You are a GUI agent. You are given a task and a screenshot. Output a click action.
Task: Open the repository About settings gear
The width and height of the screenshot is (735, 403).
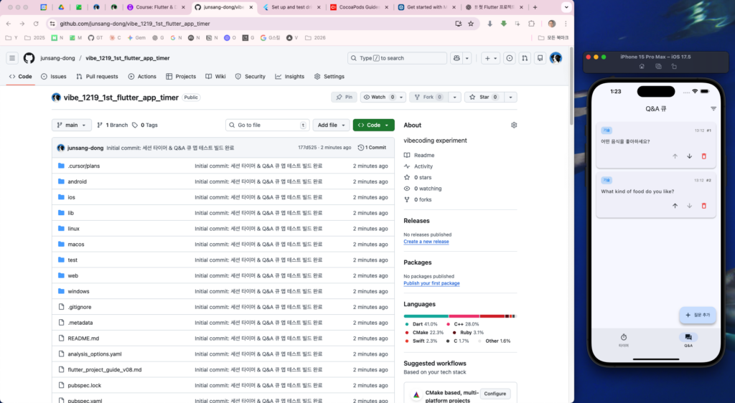[514, 125]
